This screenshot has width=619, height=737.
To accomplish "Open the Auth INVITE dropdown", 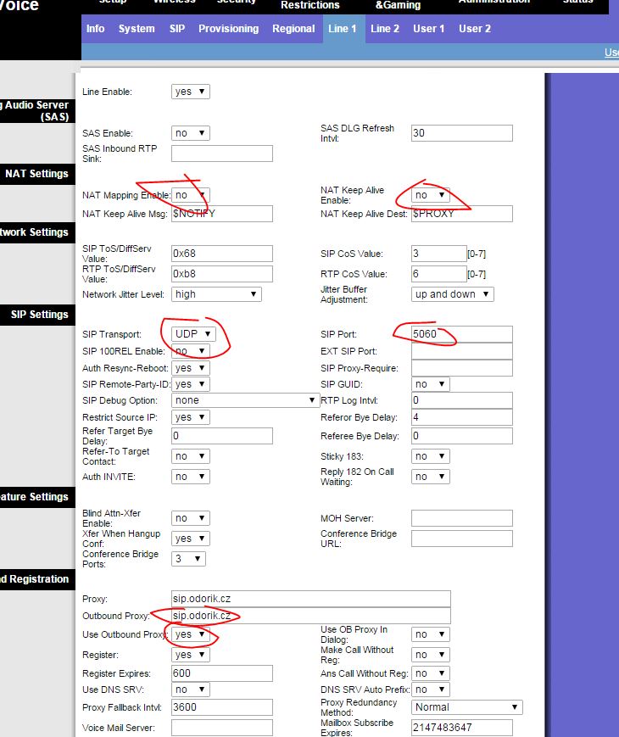I will (x=190, y=477).
